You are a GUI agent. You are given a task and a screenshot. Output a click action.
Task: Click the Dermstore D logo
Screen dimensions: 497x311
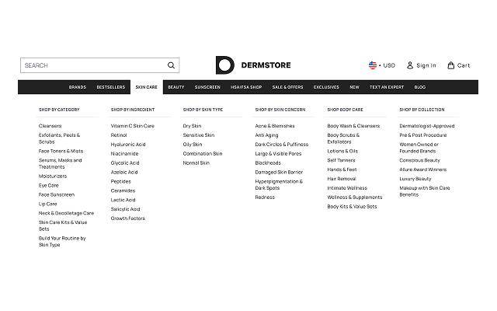click(224, 65)
